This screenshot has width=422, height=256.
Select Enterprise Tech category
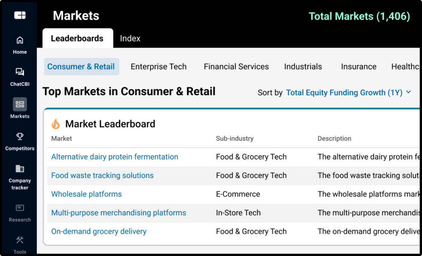[x=159, y=67]
